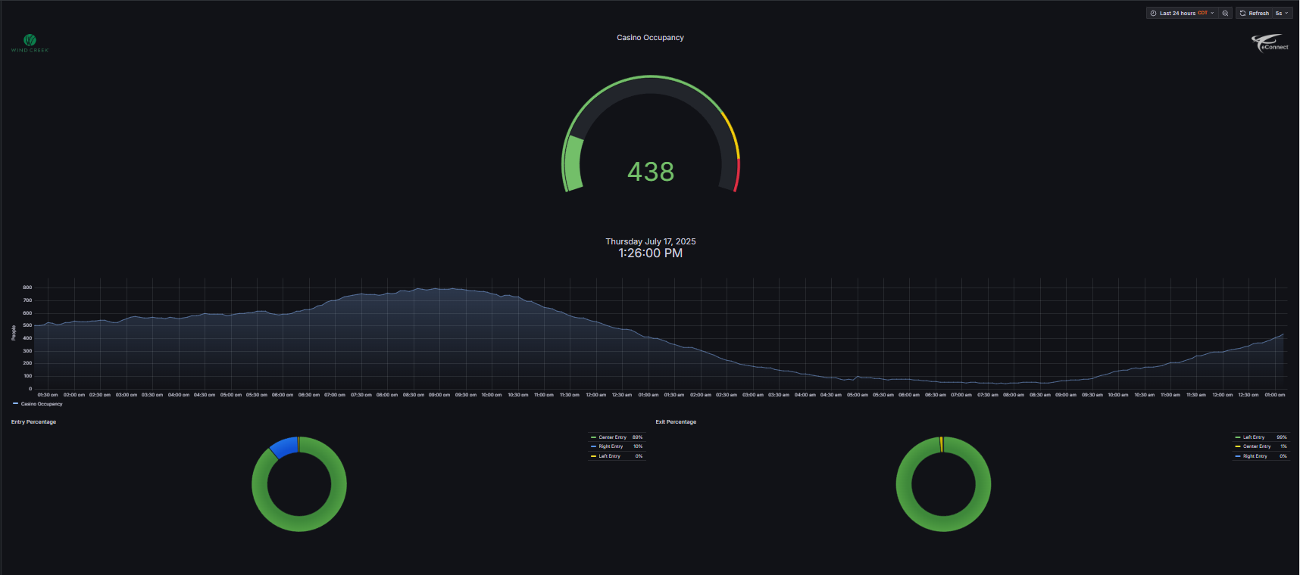Click the Refresh dashboard button
Screen dimensions: 1300x575
click(1254, 13)
